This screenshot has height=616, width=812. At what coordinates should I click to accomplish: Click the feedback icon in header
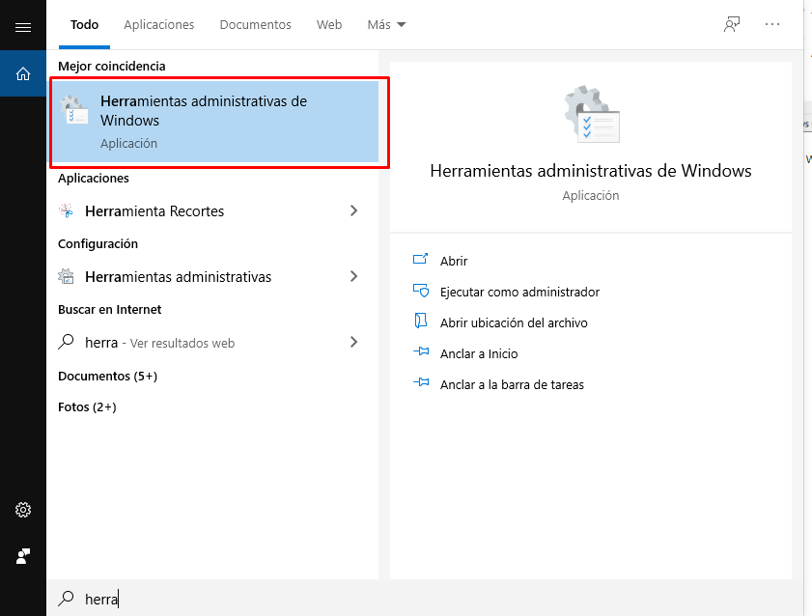click(x=732, y=25)
